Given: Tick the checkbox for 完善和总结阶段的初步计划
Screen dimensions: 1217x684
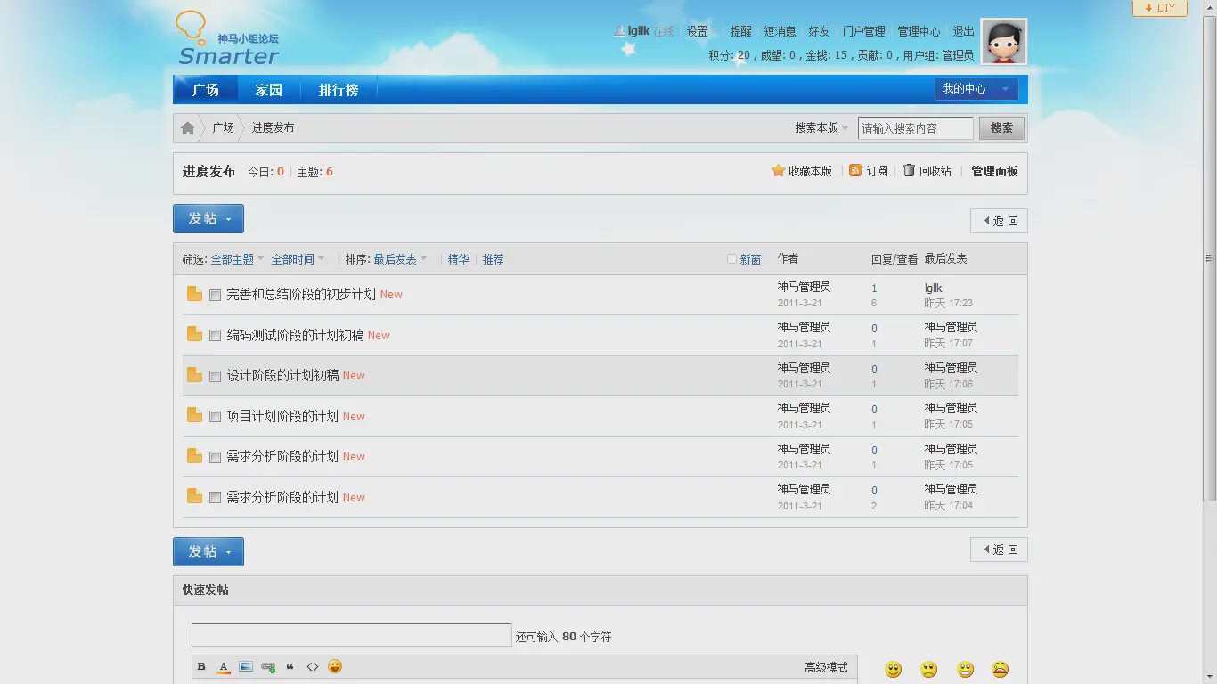Looking at the screenshot, I should point(215,296).
